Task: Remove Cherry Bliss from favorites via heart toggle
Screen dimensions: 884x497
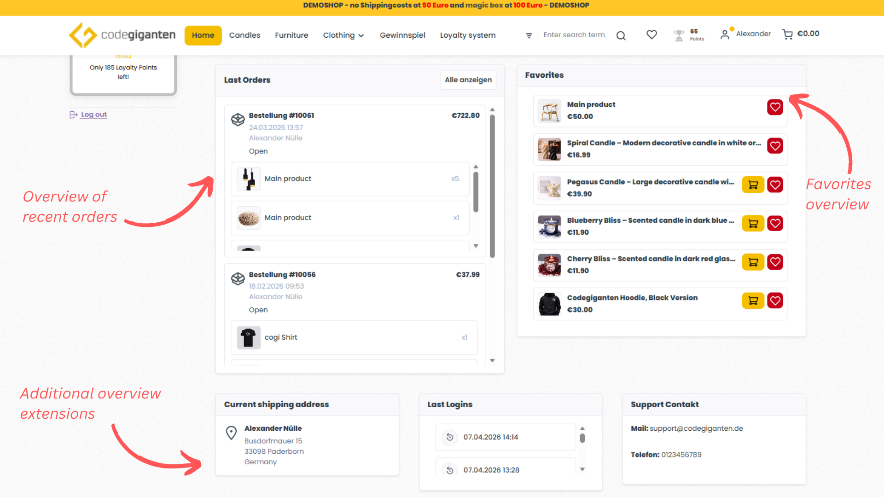Action: tap(775, 262)
